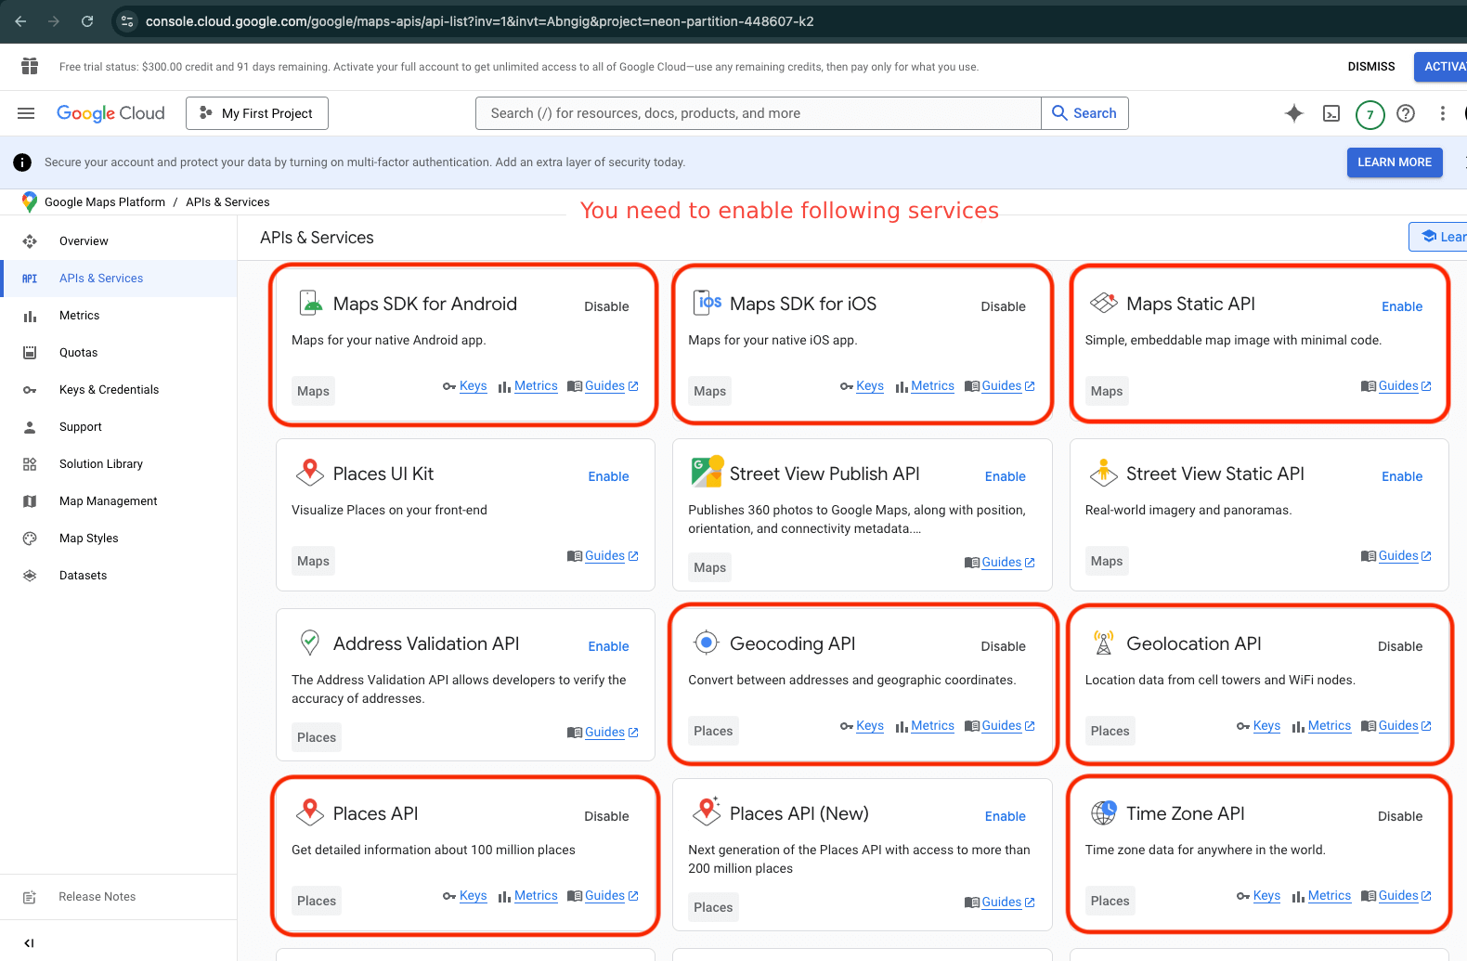Viewport: 1467px width, 961px height.
Task: Click the Search button
Action: coord(1084,113)
